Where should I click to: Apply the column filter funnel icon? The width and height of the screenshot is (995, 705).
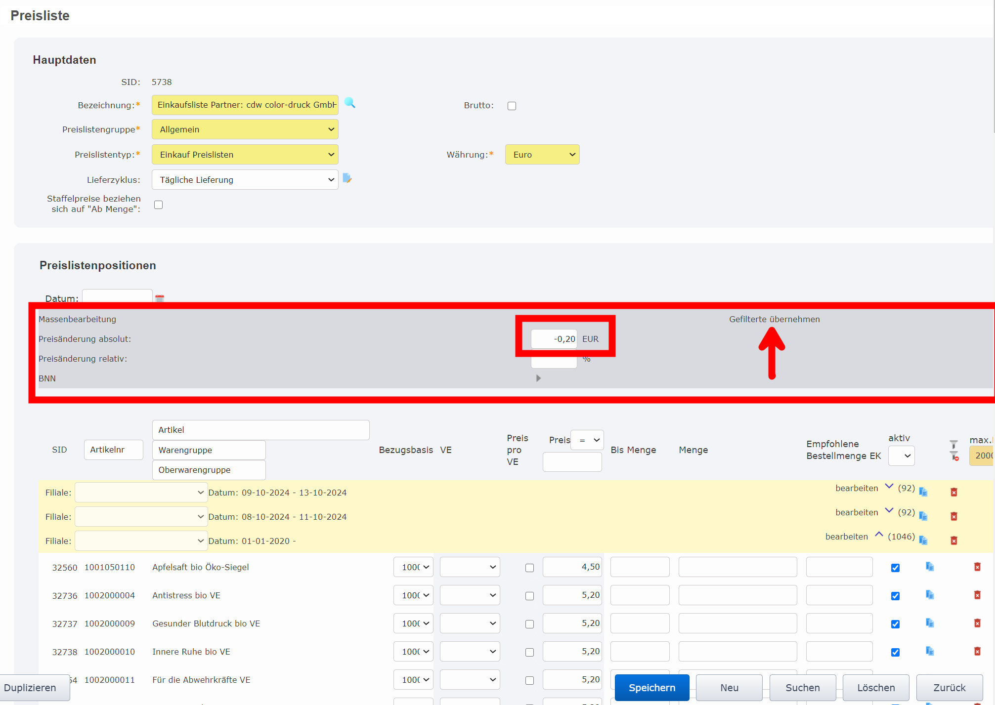953,445
